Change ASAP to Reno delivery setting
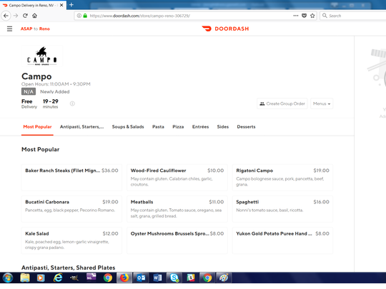Image resolution: width=386 pixels, height=289 pixels. 35,29
